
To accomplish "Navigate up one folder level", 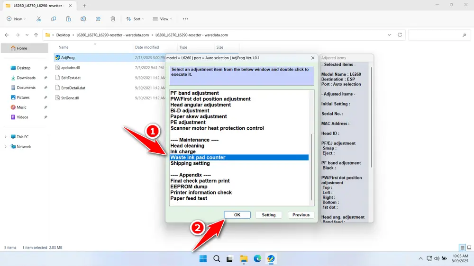I will pyautogui.click(x=36, y=35).
